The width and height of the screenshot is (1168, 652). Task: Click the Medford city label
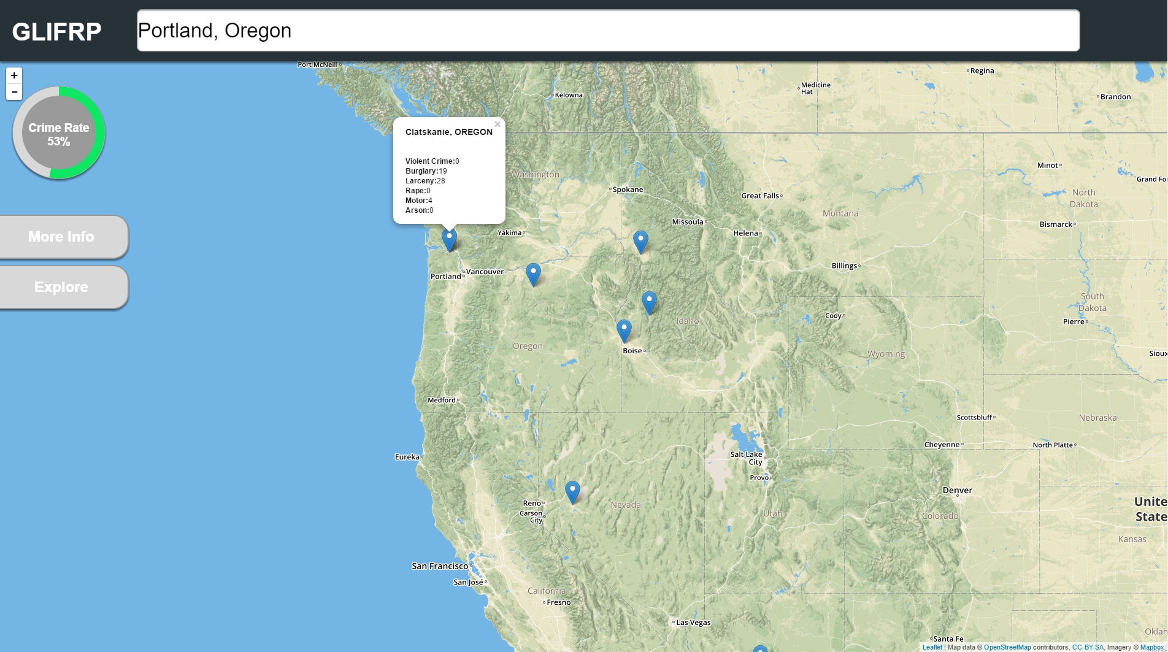[442, 400]
